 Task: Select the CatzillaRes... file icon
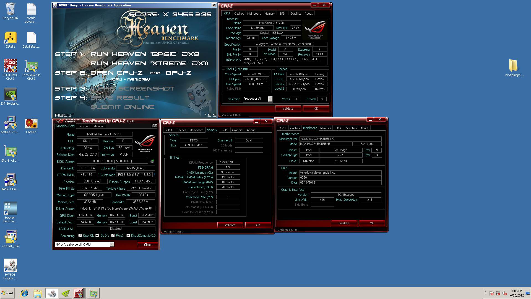point(31,40)
